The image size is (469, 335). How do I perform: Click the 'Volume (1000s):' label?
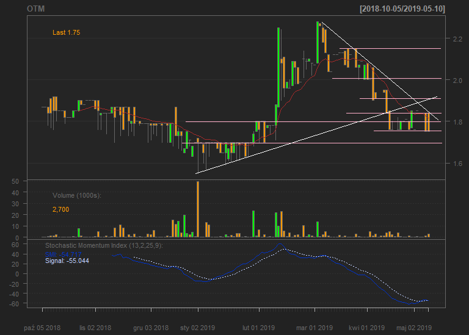click(x=77, y=195)
